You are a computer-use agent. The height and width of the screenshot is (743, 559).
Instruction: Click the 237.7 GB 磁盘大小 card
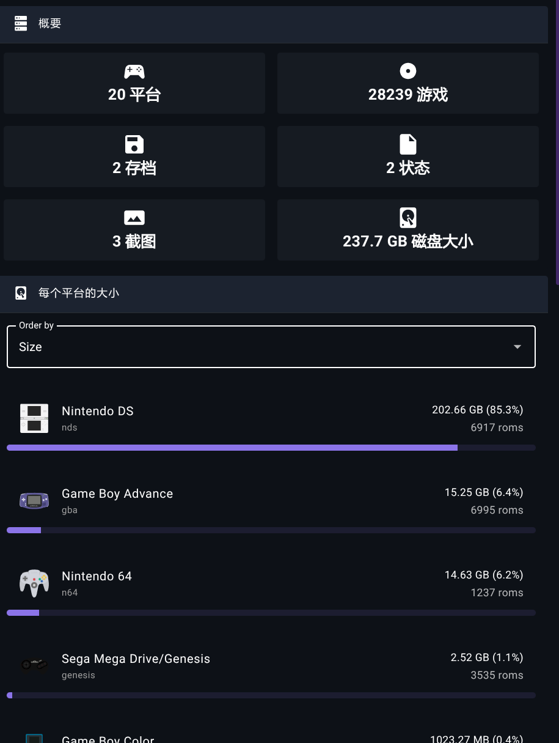(408, 230)
